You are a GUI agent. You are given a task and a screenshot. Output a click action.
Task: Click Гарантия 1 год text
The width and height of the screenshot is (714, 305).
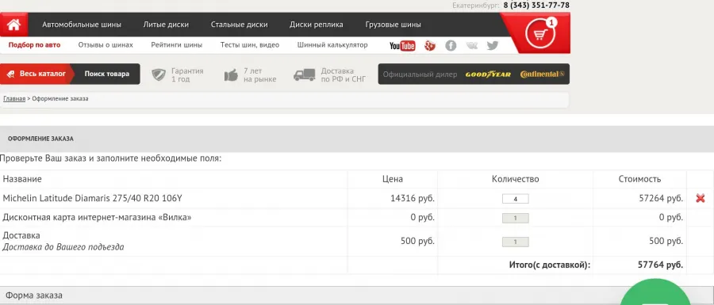click(187, 75)
